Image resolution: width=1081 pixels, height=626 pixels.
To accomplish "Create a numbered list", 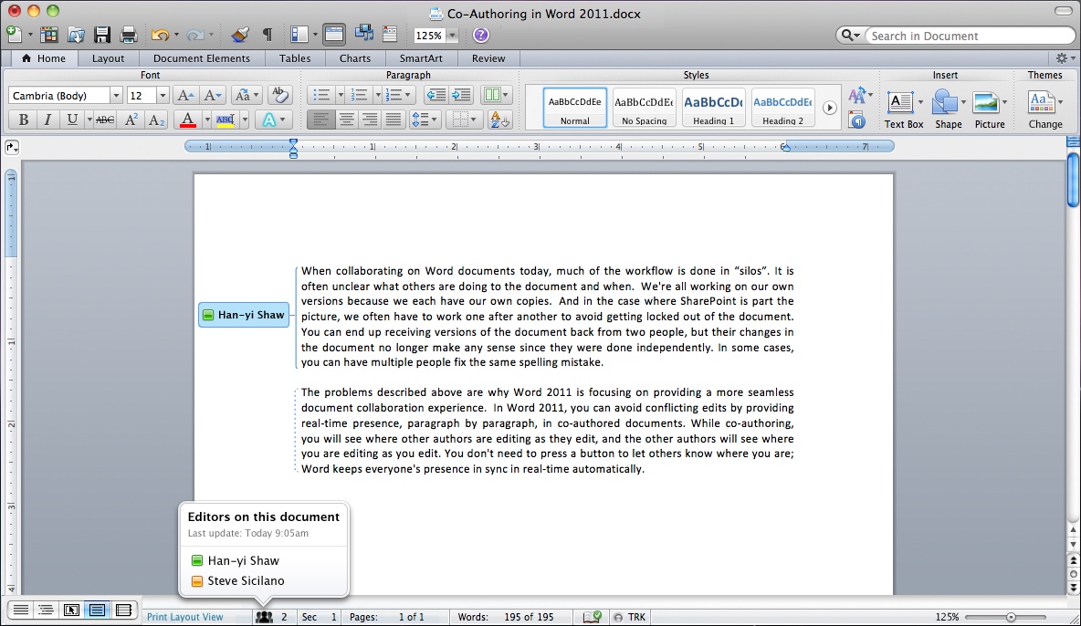I will pyautogui.click(x=359, y=95).
